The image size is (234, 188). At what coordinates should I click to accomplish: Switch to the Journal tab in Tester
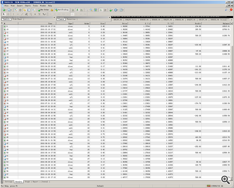[45, 181]
